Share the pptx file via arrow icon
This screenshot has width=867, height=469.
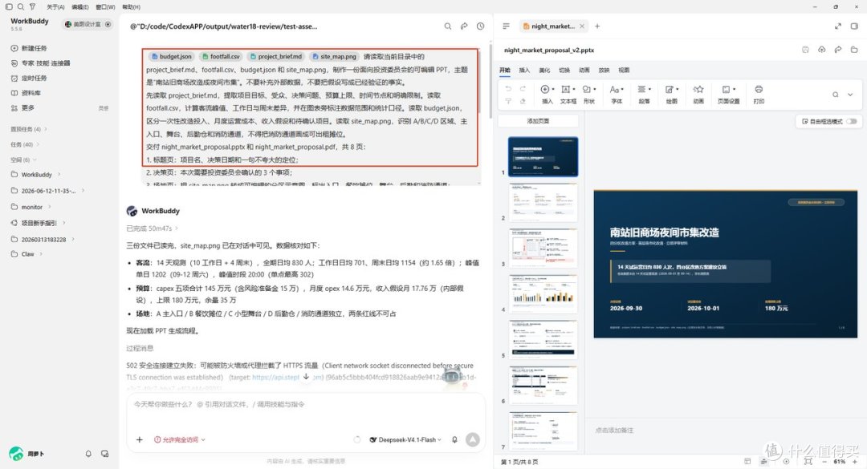point(837,50)
